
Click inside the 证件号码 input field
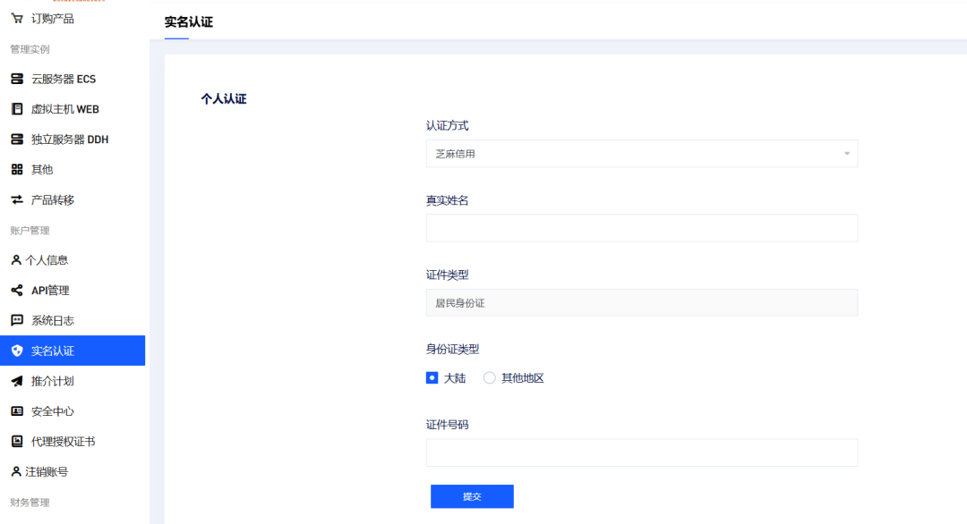click(x=641, y=452)
